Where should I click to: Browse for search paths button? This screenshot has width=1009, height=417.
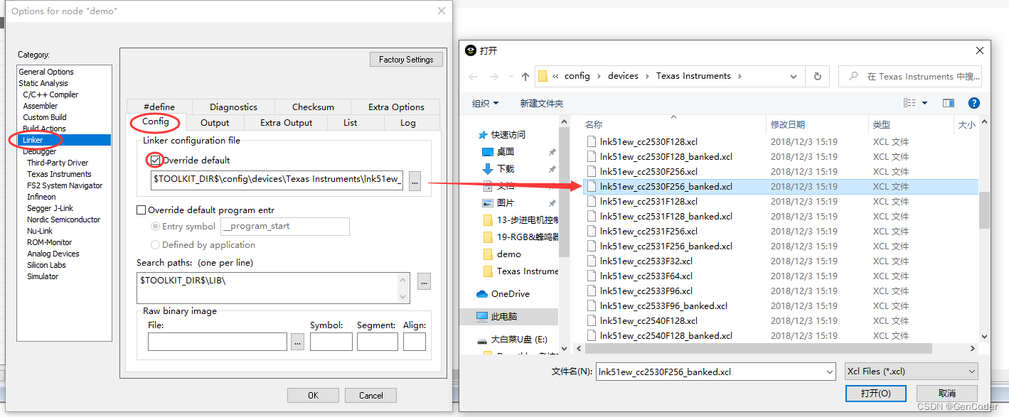click(x=425, y=281)
